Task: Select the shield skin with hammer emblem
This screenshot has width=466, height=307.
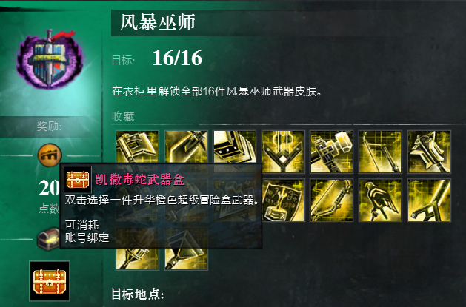Action: coord(283,200)
